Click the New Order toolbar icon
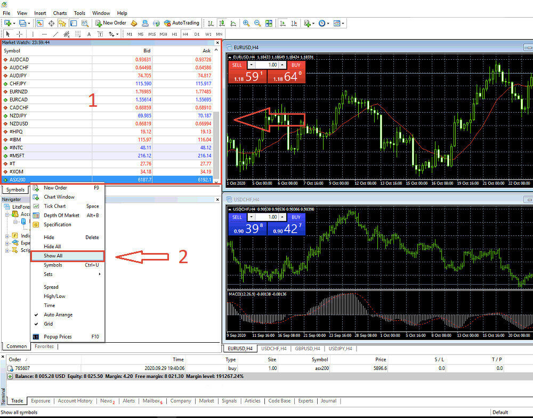The width and height of the screenshot is (533, 418). tap(110, 23)
